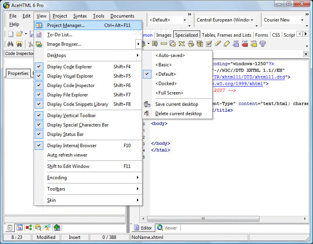The width and height of the screenshot is (313, 244).
Task: Click the gear document icon in Specialized toolbar
Action: [x=173, y=44]
